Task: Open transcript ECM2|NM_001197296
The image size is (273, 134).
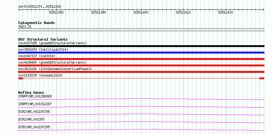Action: click(34, 112)
